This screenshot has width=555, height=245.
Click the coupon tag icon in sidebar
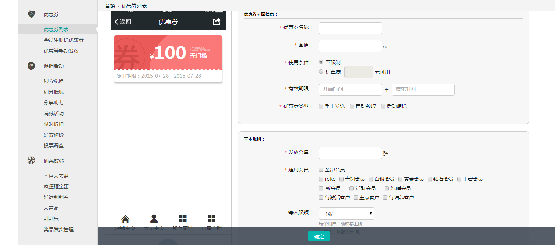pos(31,14)
